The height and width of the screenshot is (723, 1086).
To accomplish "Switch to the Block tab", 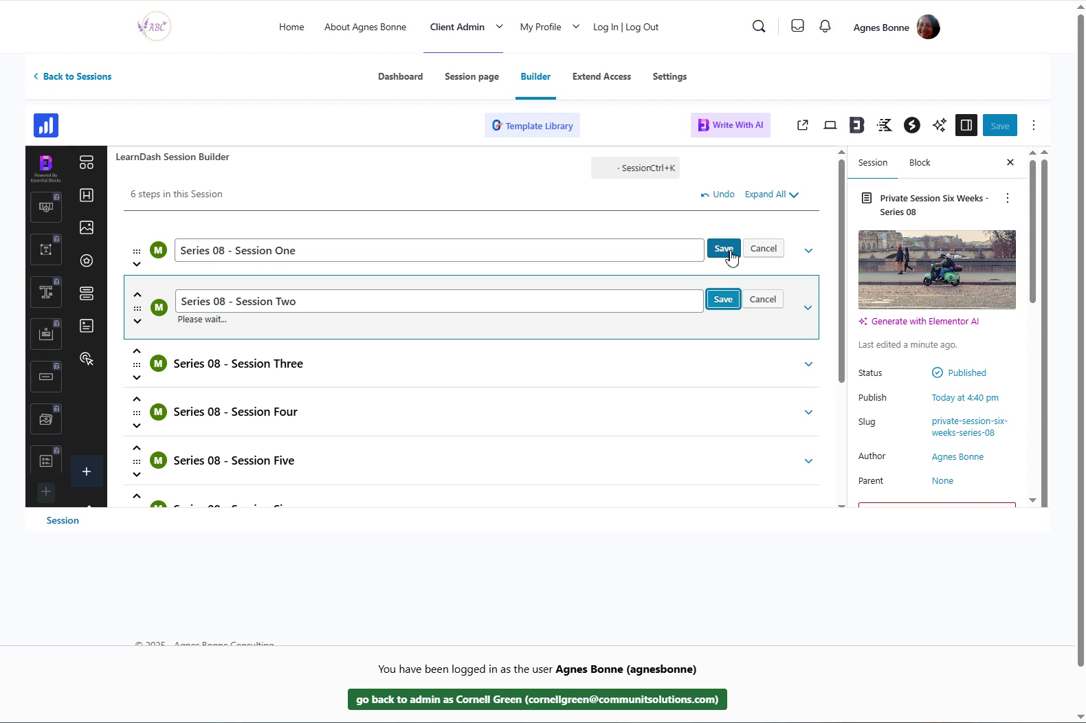I will point(919,163).
